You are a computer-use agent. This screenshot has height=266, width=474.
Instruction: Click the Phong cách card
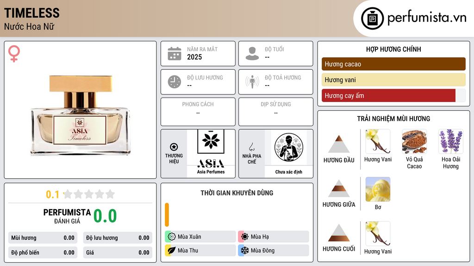pos(198,112)
